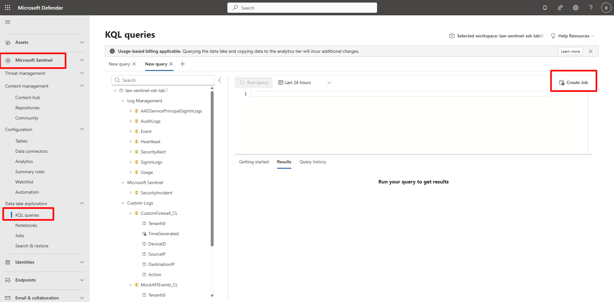Click the TimeGenerated column icon under CustomFirewall_CL
The height and width of the screenshot is (302, 614).
pos(144,234)
